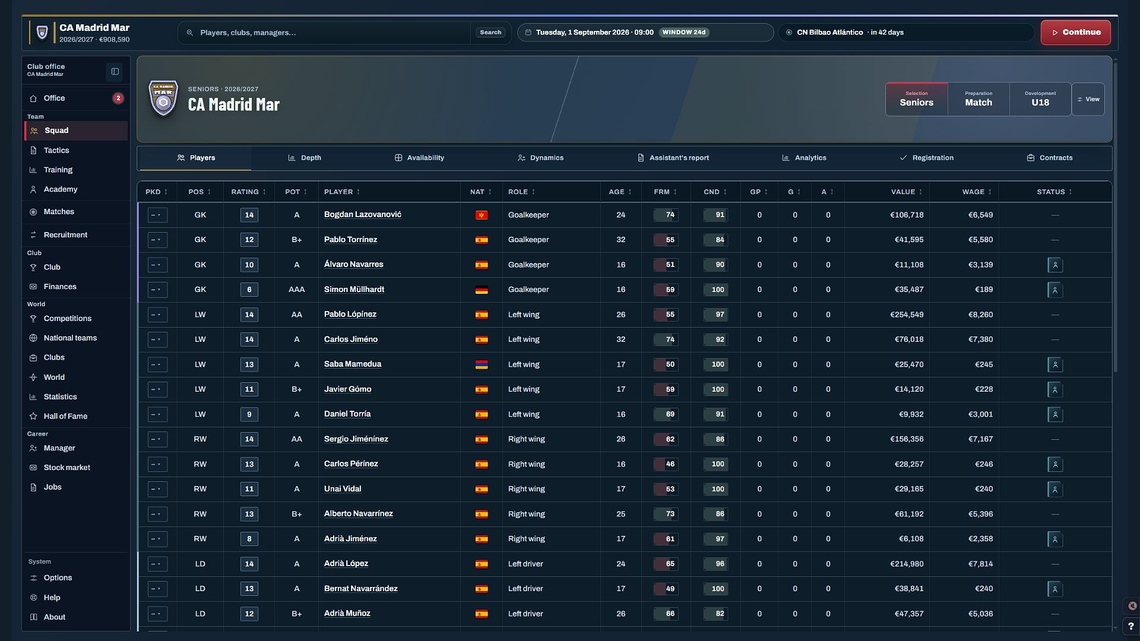The height and width of the screenshot is (641, 1140).
Task: Sort the table by the AGE column
Action: tap(620, 192)
